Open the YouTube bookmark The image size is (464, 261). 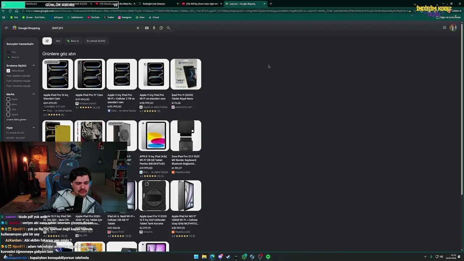point(94,17)
